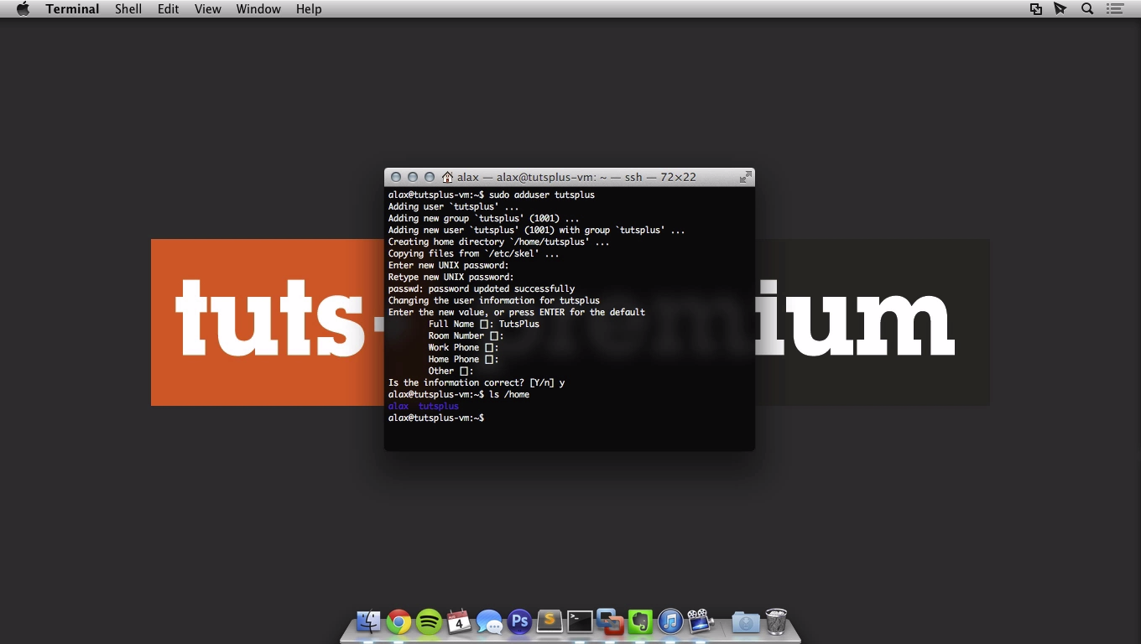Open Notification Center list icon

click(1115, 9)
